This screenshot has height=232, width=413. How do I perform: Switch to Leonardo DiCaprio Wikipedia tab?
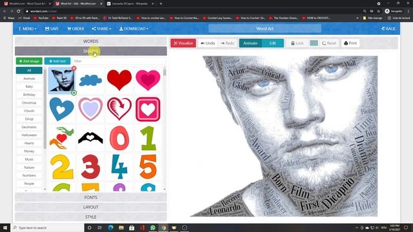(x=130, y=4)
